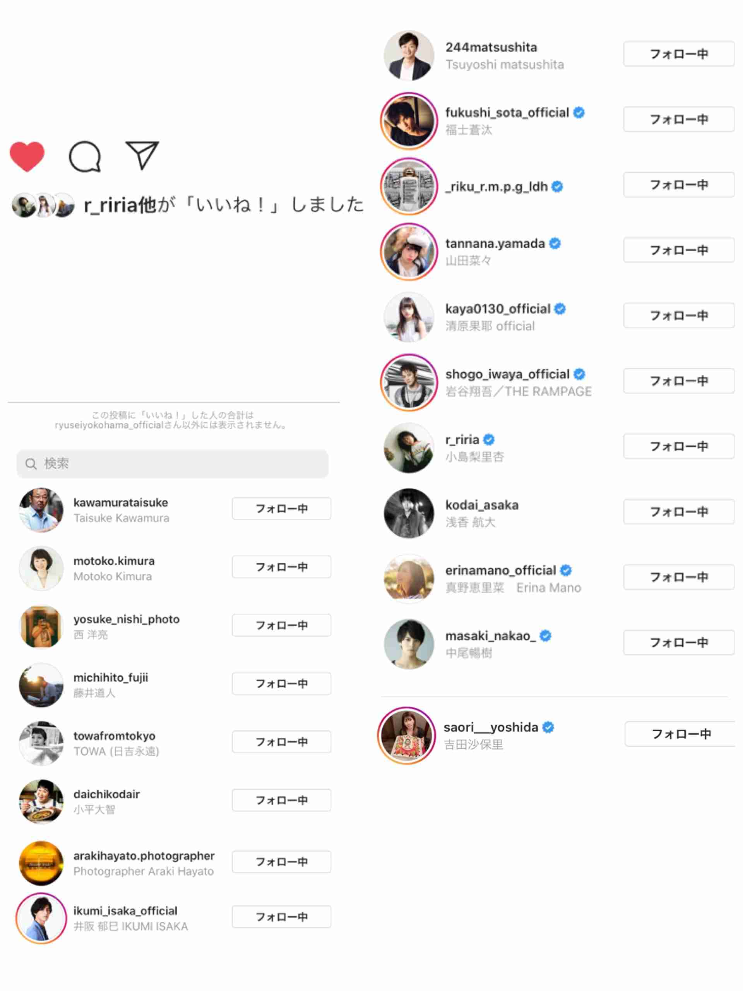743x991 pixels.
Task: Toggle following button for 244matsushita
Action: (679, 54)
